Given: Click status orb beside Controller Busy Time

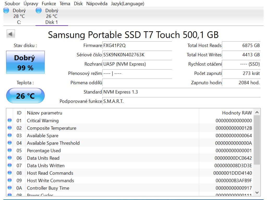Looking at the screenshot, I should pos(10,188).
